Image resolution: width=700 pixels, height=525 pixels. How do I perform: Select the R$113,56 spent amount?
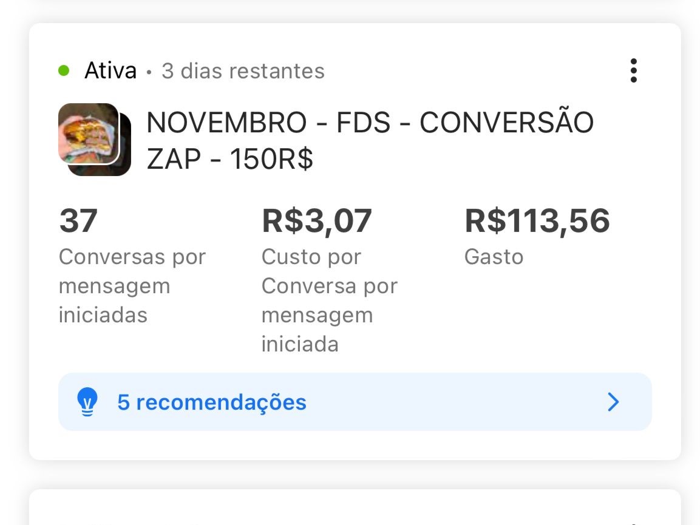pyautogui.click(x=537, y=220)
